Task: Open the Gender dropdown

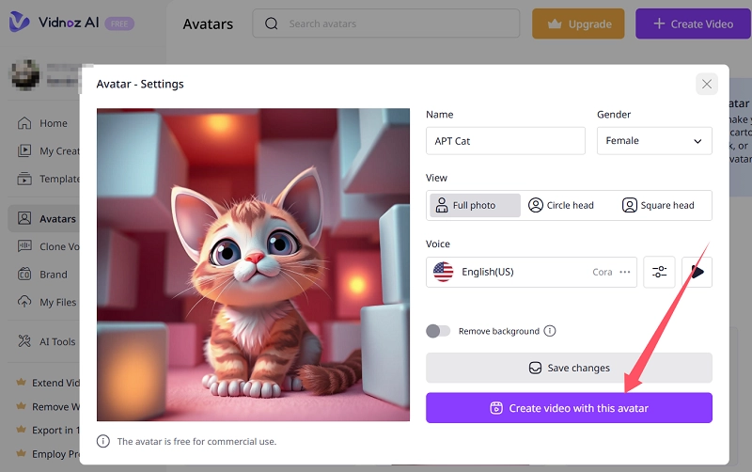Action: [x=654, y=141]
